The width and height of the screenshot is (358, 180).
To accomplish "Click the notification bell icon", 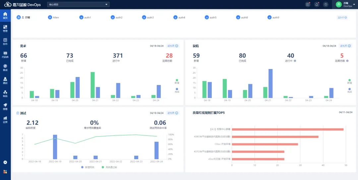I will click(x=317, y=4).
